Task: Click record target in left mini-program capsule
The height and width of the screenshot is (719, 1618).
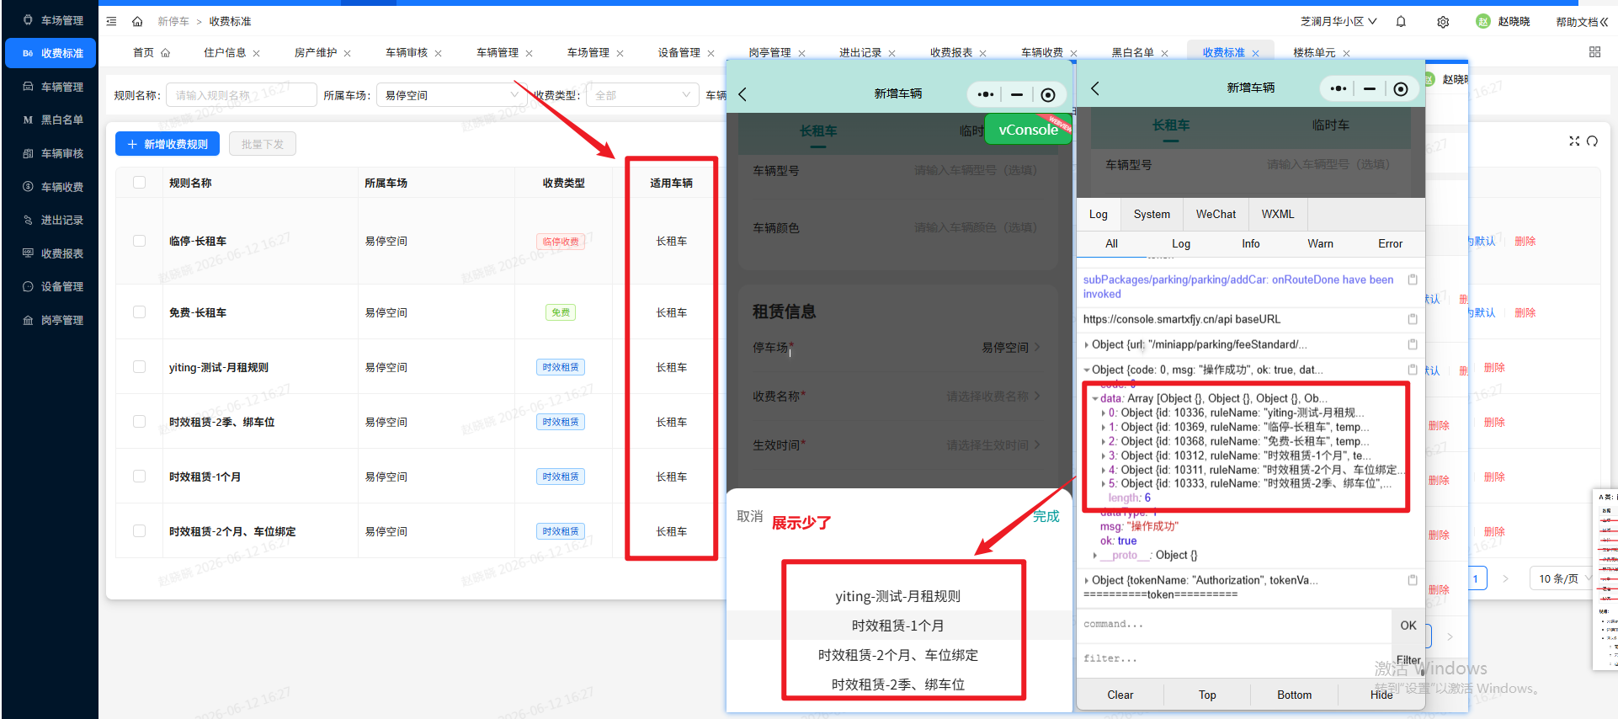Action: click(1048, 94)
